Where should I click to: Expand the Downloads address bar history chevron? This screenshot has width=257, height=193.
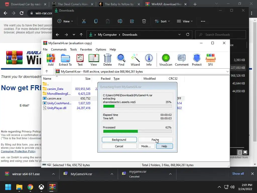click(x=179, y=34)
